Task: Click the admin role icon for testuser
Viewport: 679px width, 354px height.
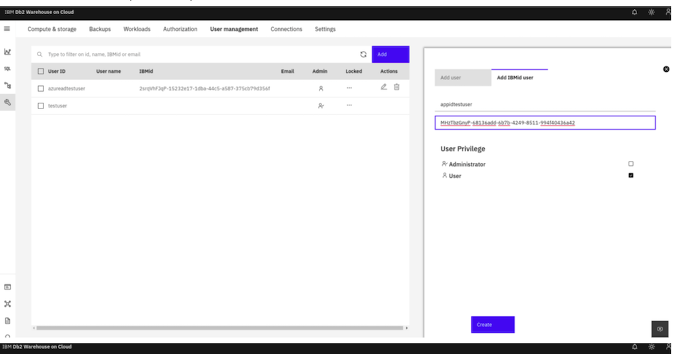Action: [321, 105]
